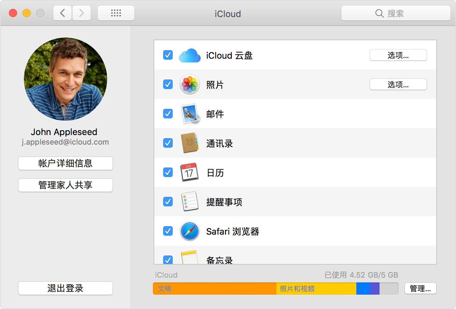
Task: Disable the 照片 sync checkbox
Action: pos(168,84)
